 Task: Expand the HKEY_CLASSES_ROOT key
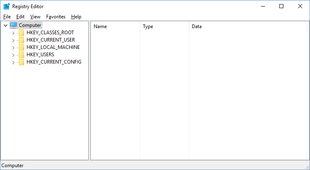tap(13, 33)
